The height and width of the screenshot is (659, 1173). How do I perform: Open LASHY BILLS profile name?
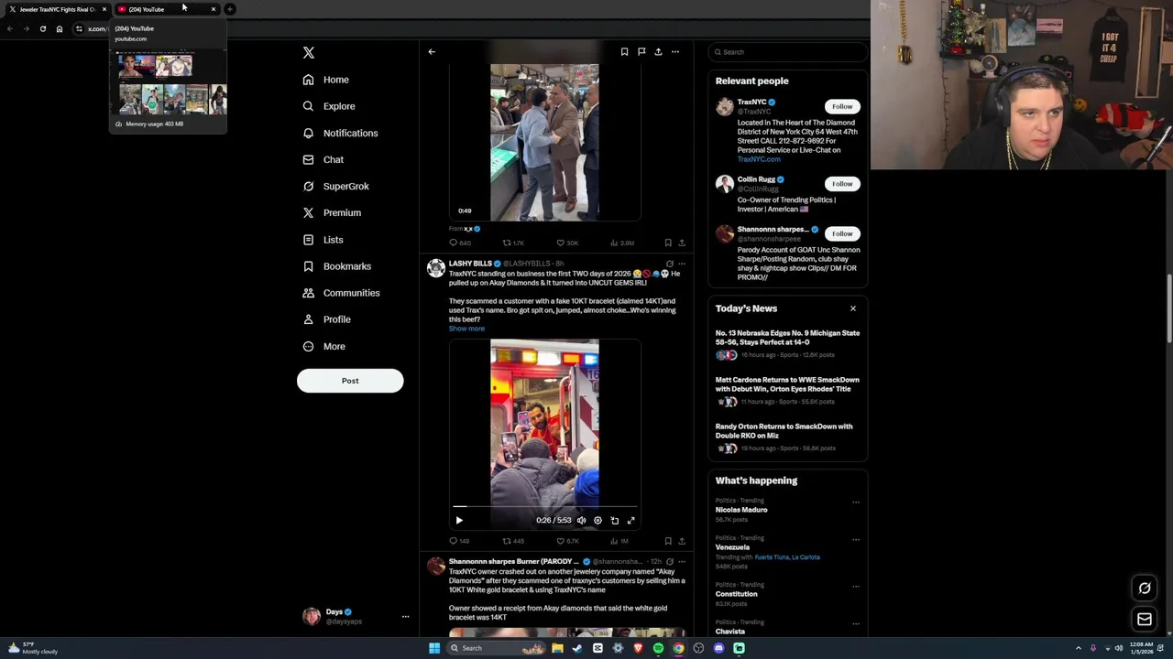pos(470,264)
